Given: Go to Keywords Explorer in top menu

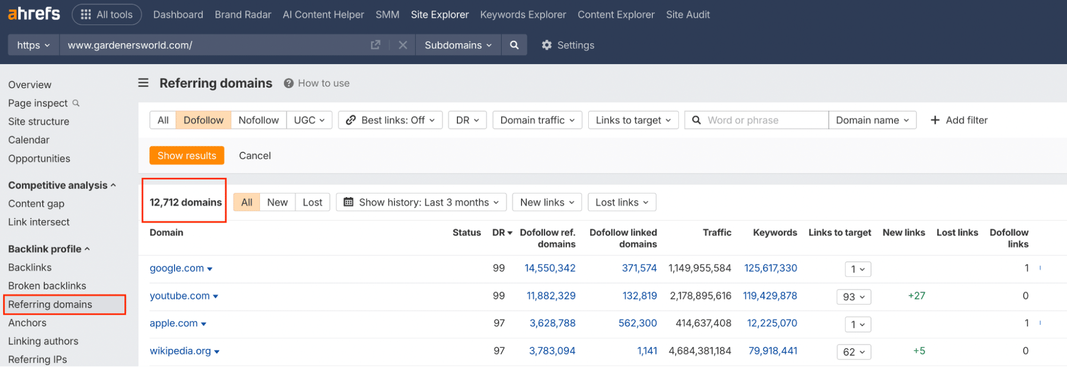Looking at the screenshot, I should click(x=523, y=14).
